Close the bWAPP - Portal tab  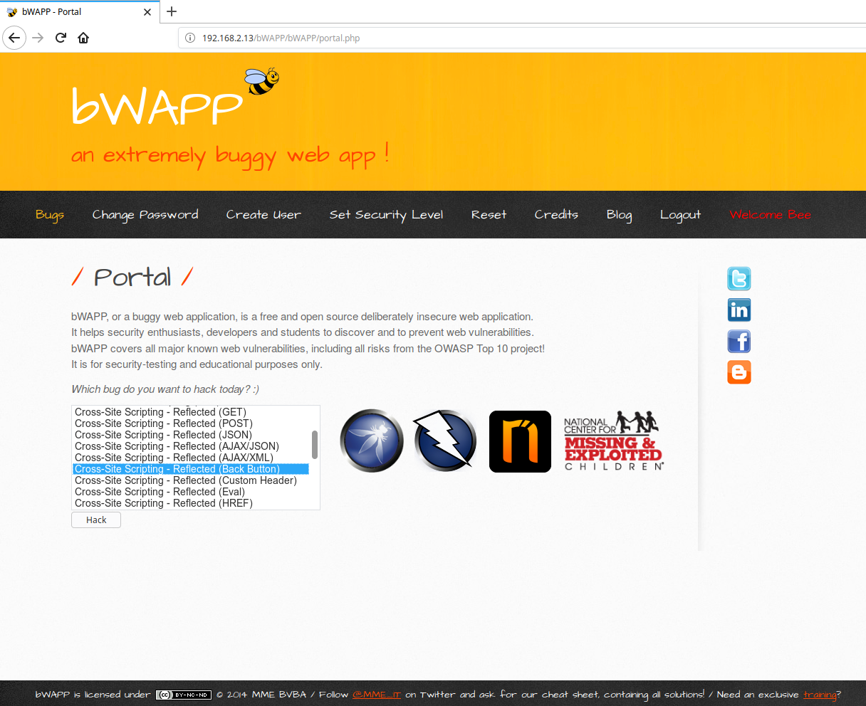click(147, 12)
